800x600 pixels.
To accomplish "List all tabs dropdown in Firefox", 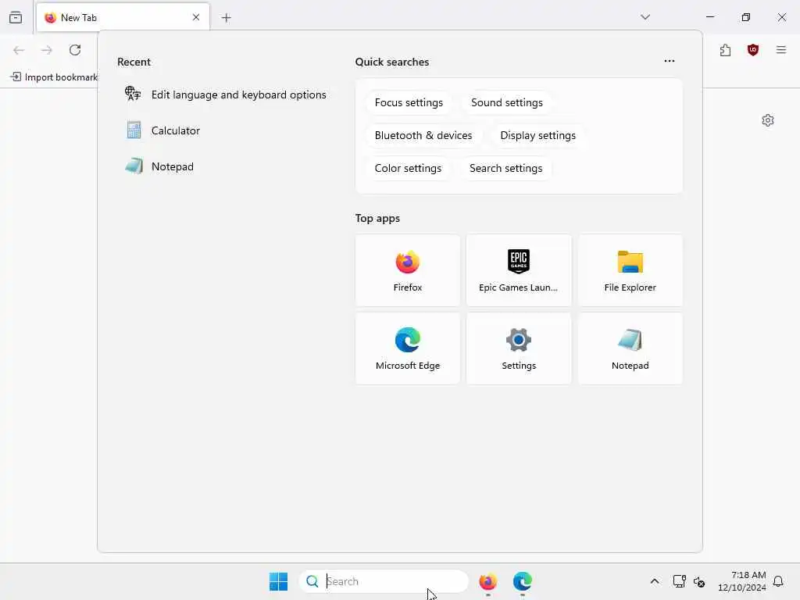I will [645, 17].
